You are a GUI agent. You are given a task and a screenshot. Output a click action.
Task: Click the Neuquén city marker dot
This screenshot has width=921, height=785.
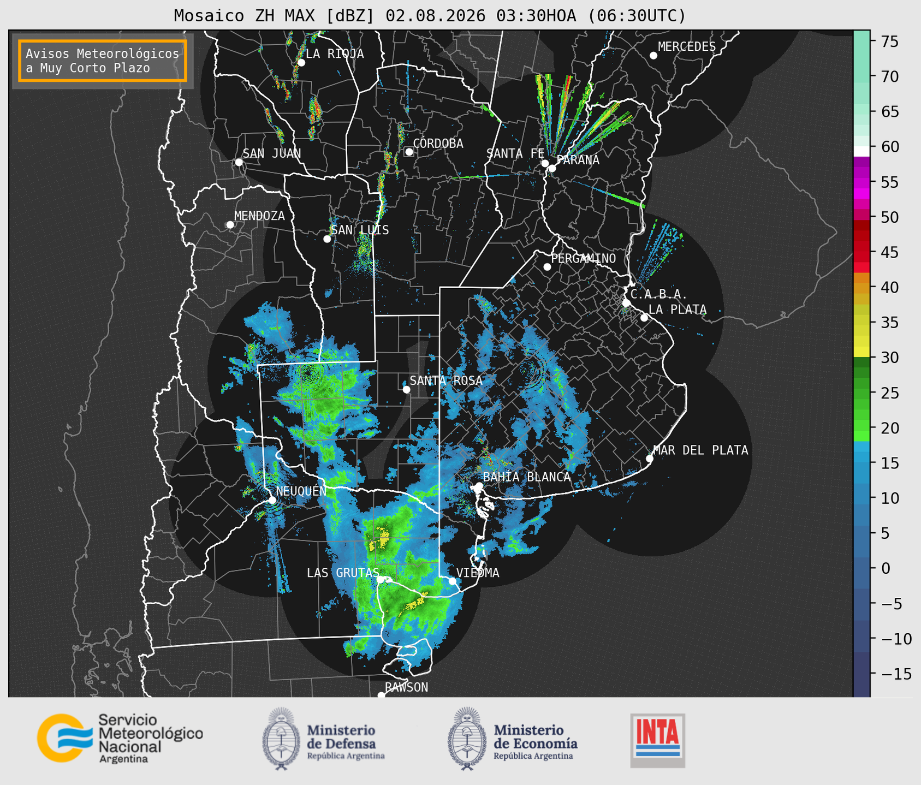pyautogui.click(x=272, y=500)
